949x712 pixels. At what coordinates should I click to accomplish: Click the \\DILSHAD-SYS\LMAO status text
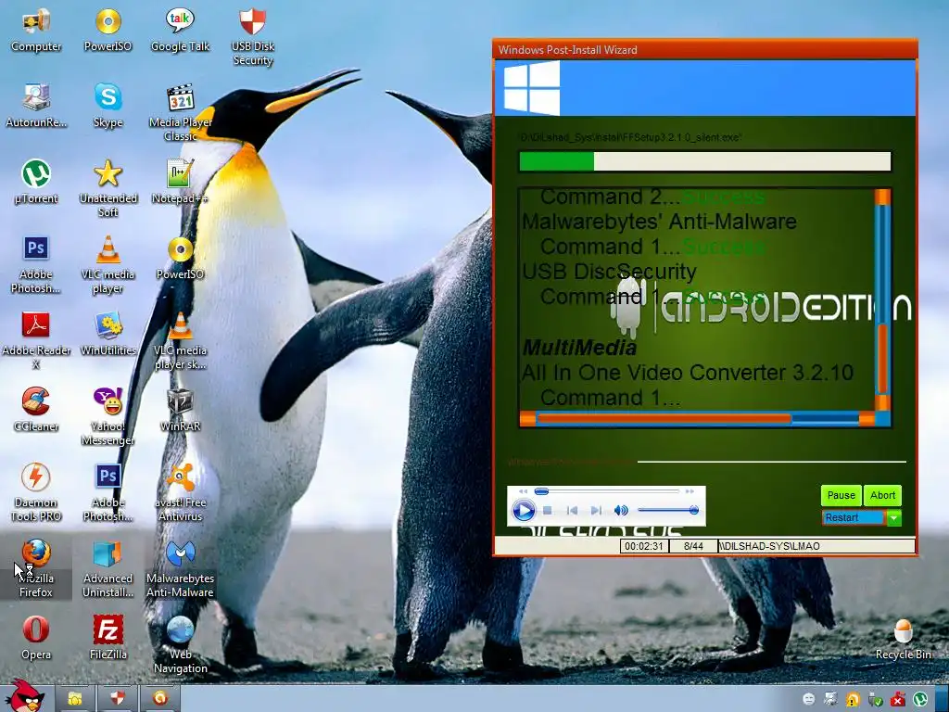click(x=769, y=546)
